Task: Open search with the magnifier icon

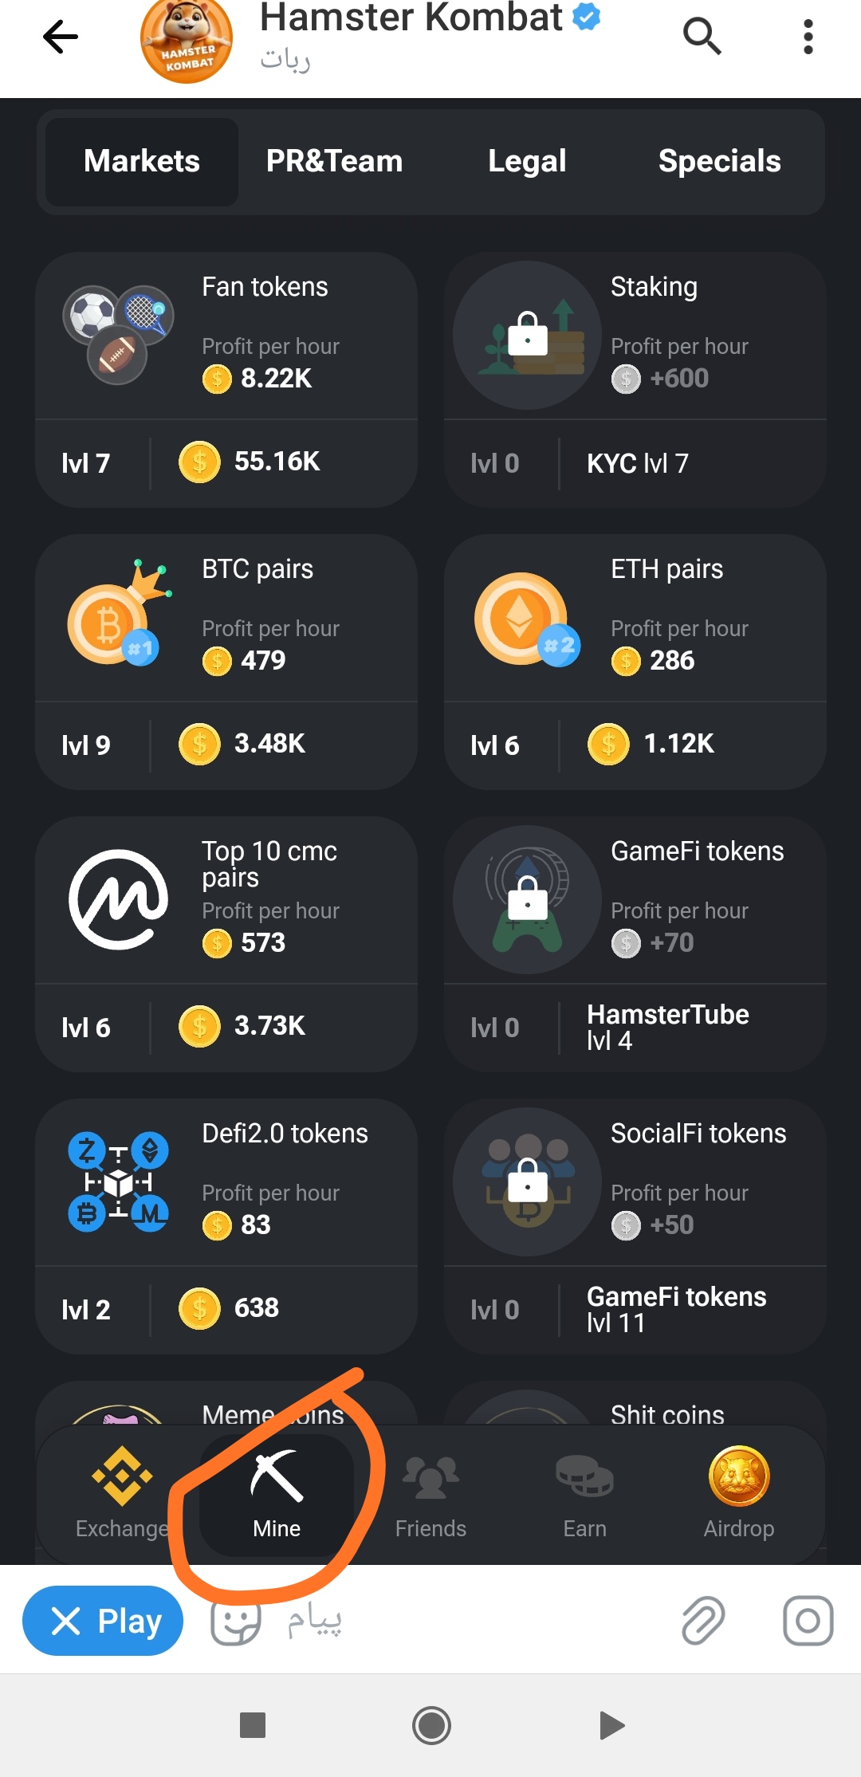Action: (x=702, y=37)
